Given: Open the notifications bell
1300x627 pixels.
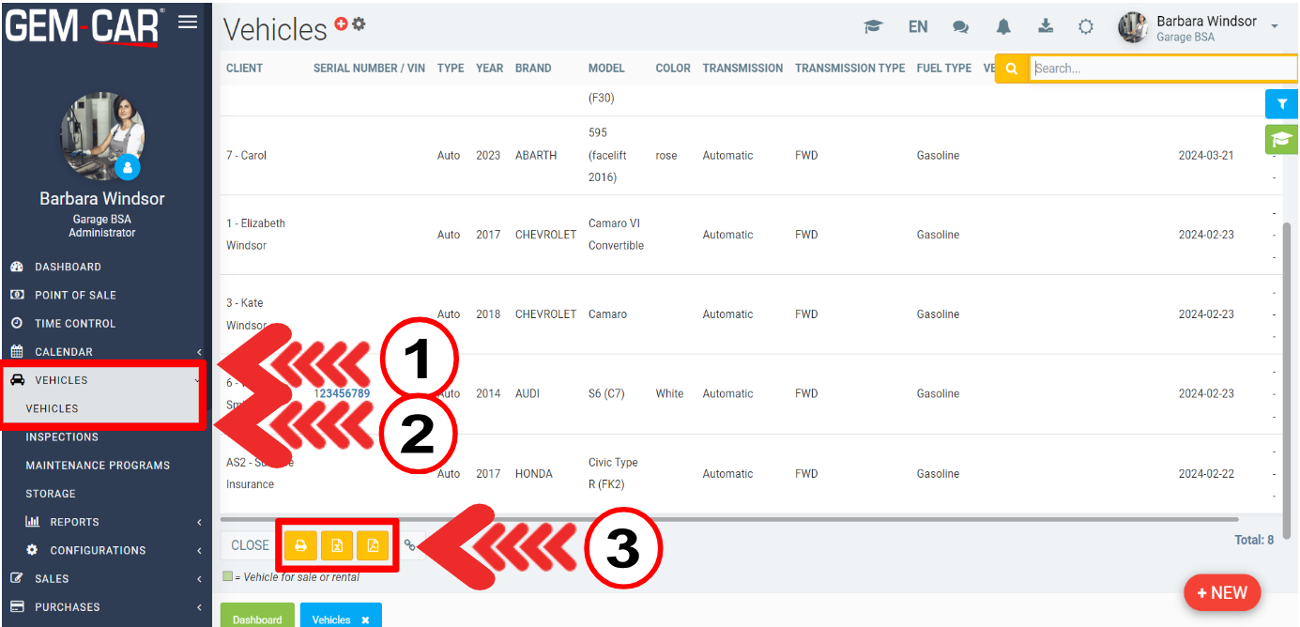Looking at the screenshot, I should (1003, 27).
